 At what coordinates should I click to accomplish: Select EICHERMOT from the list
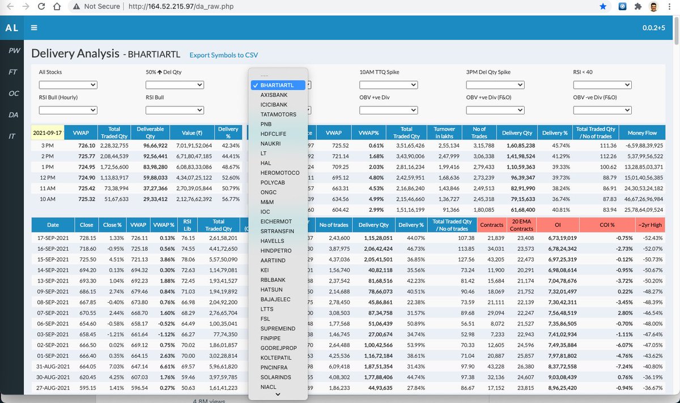278,222
